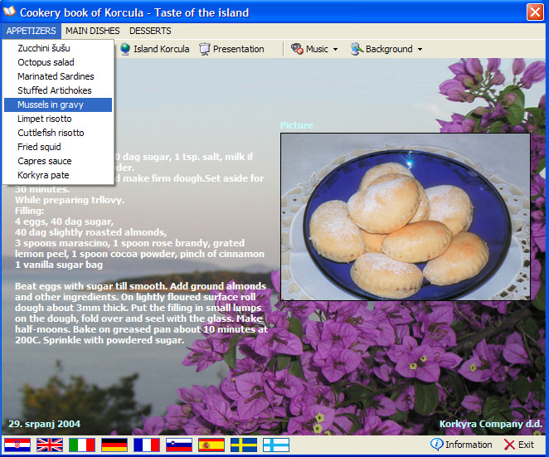Open the Island Korcula page
Image resolution: width=549 pixels, height=457 pixels.
click(154, 49)
